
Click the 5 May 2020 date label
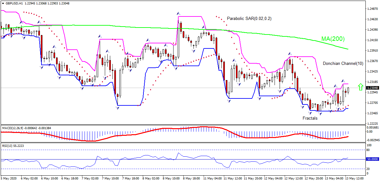[x=9, y=179]
